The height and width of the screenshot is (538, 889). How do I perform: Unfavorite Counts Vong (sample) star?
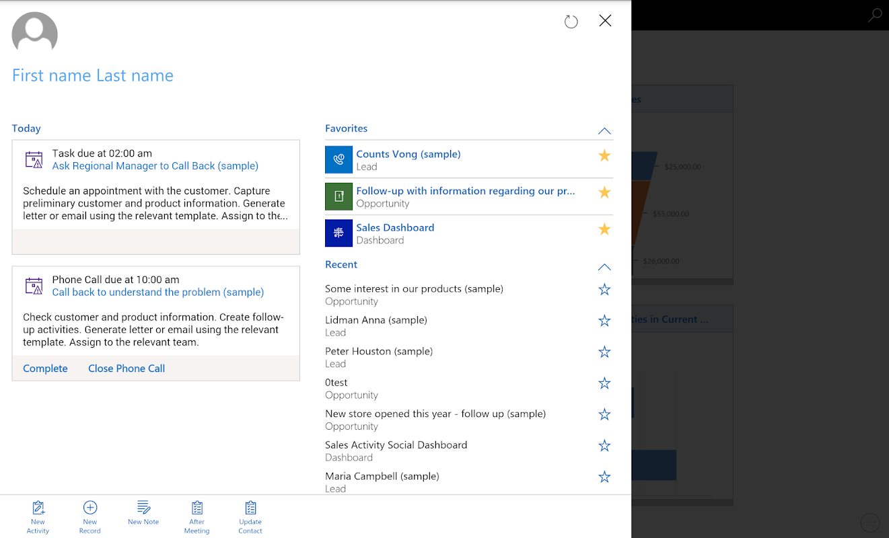(x=604, y=156)
